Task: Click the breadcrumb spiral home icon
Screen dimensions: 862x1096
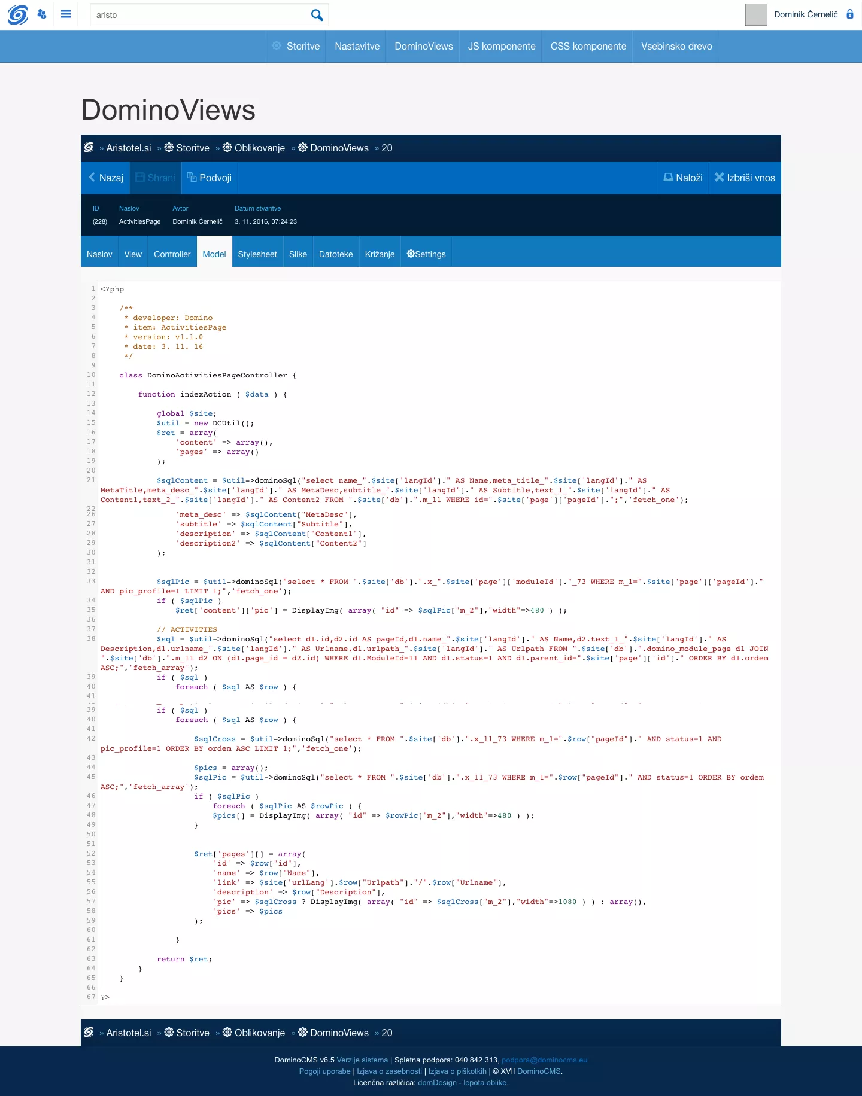Action: [x=89, y=148]
